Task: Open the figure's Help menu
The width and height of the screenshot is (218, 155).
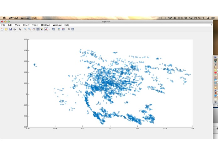Action: (67, 25)
